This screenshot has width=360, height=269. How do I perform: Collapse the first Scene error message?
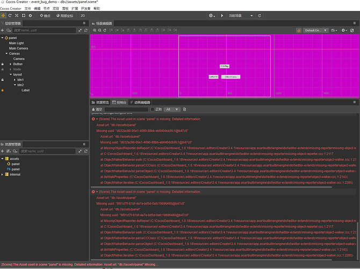[97, 119]
